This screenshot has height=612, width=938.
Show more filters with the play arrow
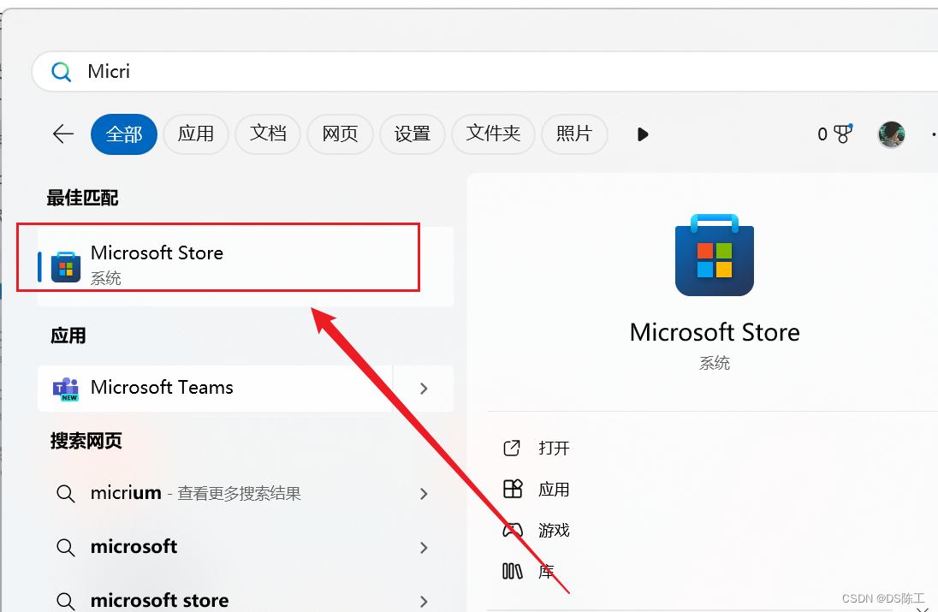pos(643,134)
